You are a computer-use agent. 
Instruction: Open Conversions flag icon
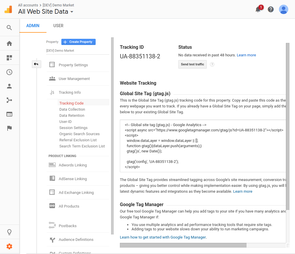[9, 128]
